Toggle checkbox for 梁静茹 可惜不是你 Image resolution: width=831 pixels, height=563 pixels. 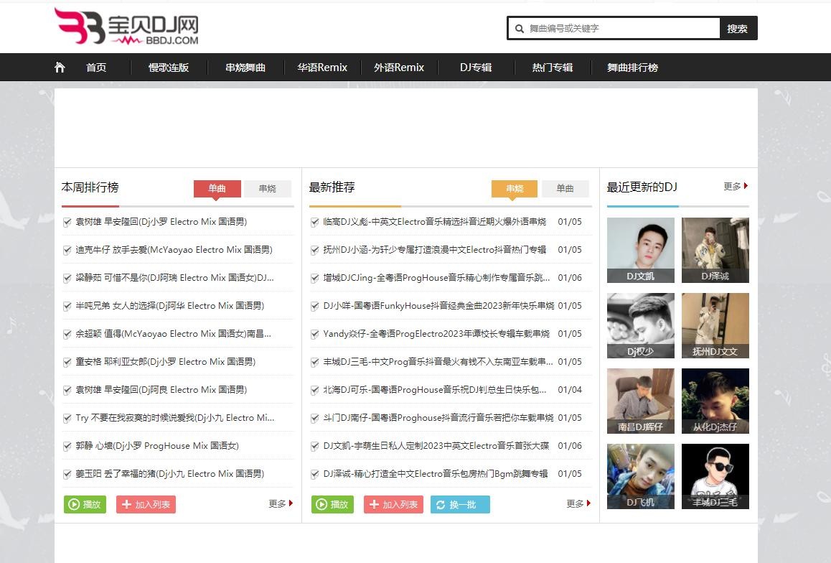point(67,278)
